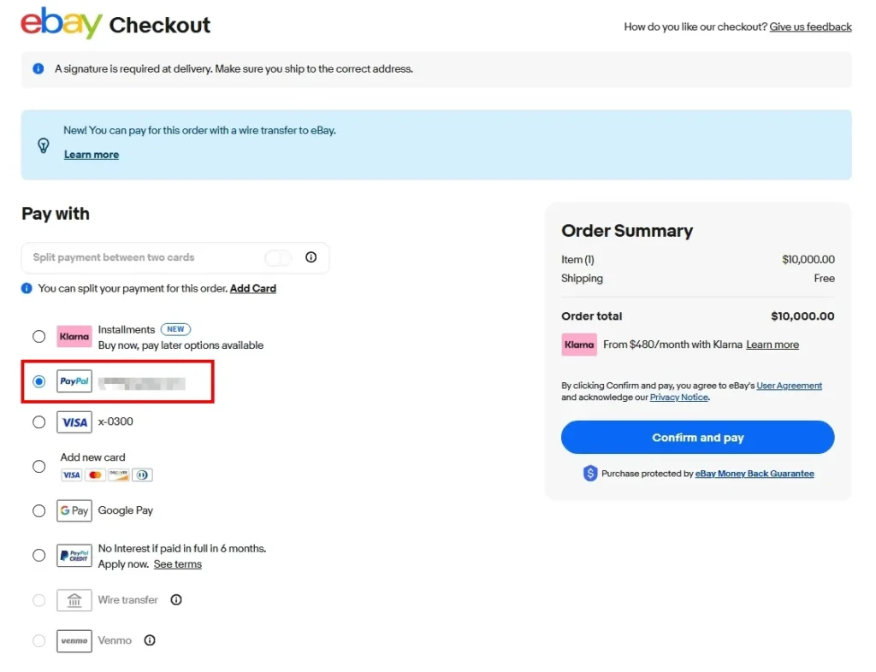Click the PayPal Credit logo icon
Screen dimensions: 876x672
click(74, 556)
